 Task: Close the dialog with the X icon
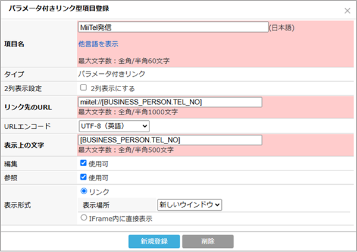[x=347, y=11]
